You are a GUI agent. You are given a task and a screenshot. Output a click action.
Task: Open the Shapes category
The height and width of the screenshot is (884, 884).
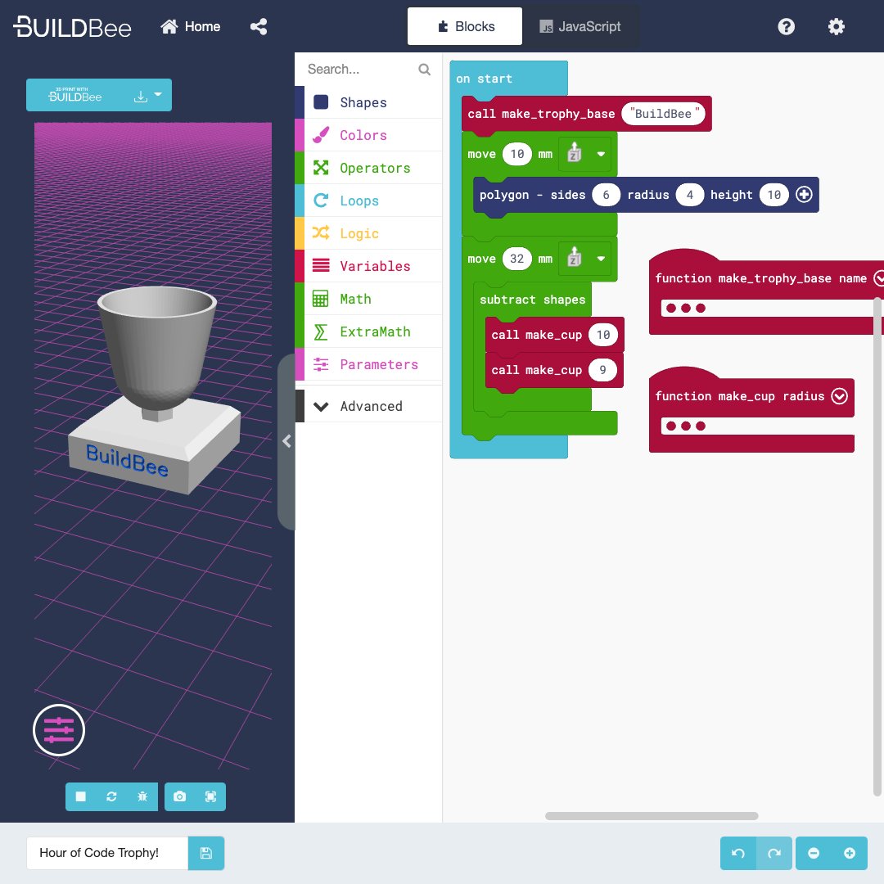(368, 102)
